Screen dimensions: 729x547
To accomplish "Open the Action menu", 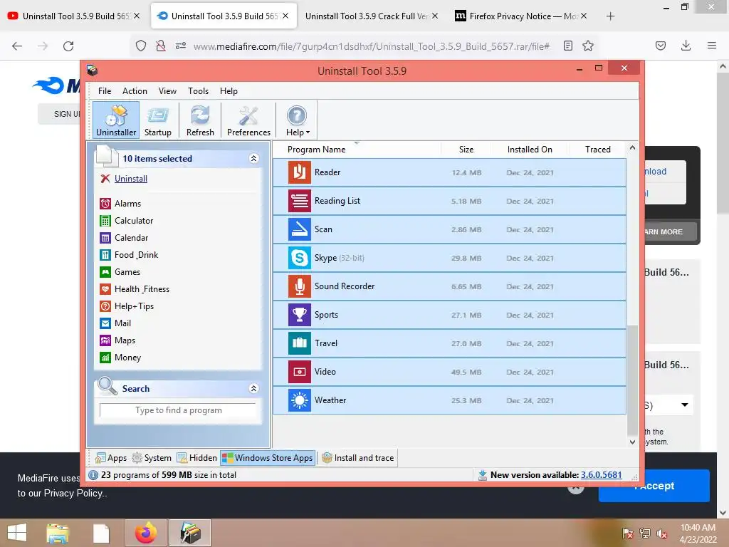I will pos(135,91).
